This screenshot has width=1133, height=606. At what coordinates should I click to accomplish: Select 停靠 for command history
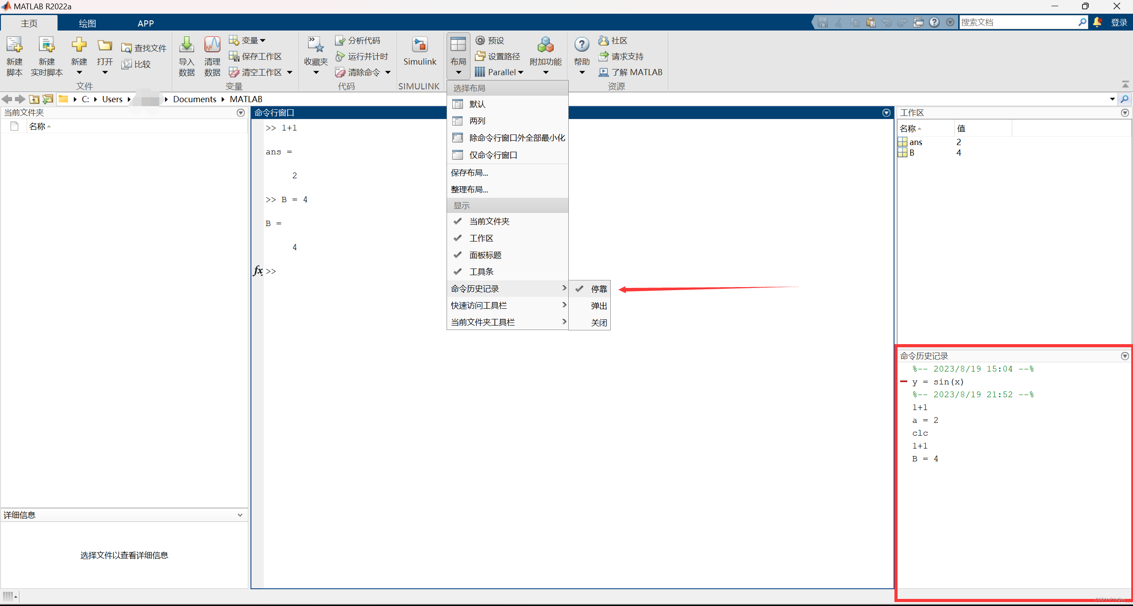(590, 289)
